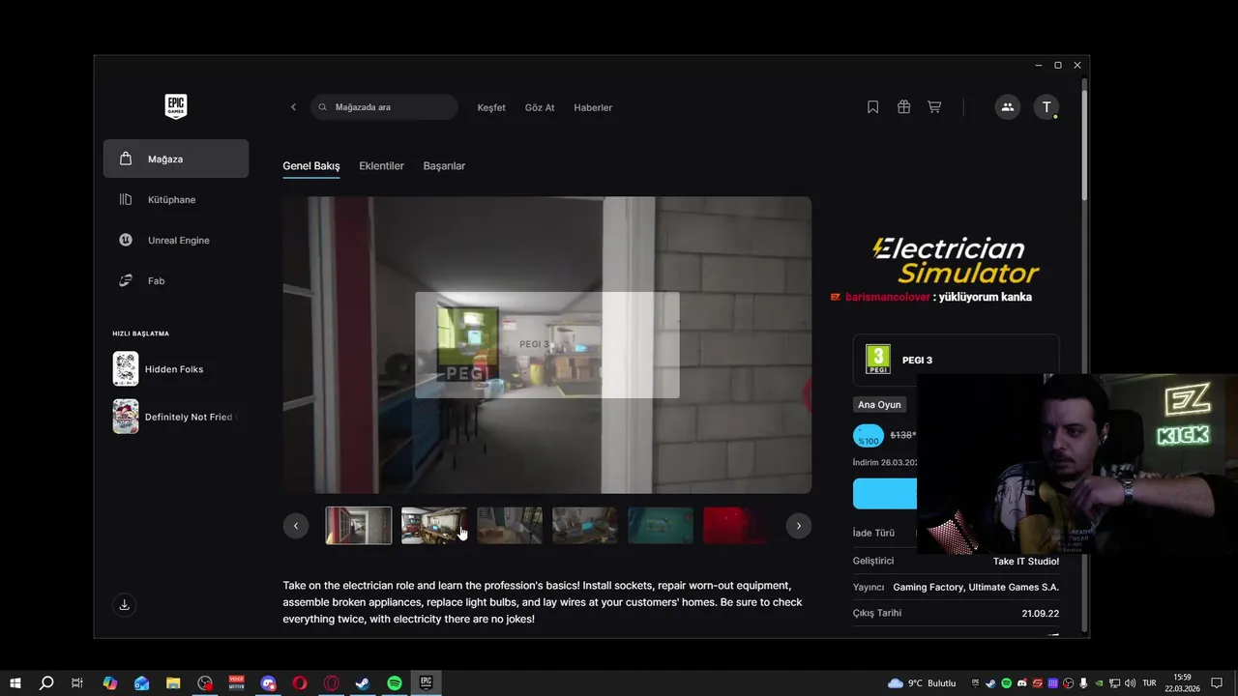Screen dimensions: 1238x696
Task: Switch to the Genel Bakış tab
Action: click(x=311, y=166)
